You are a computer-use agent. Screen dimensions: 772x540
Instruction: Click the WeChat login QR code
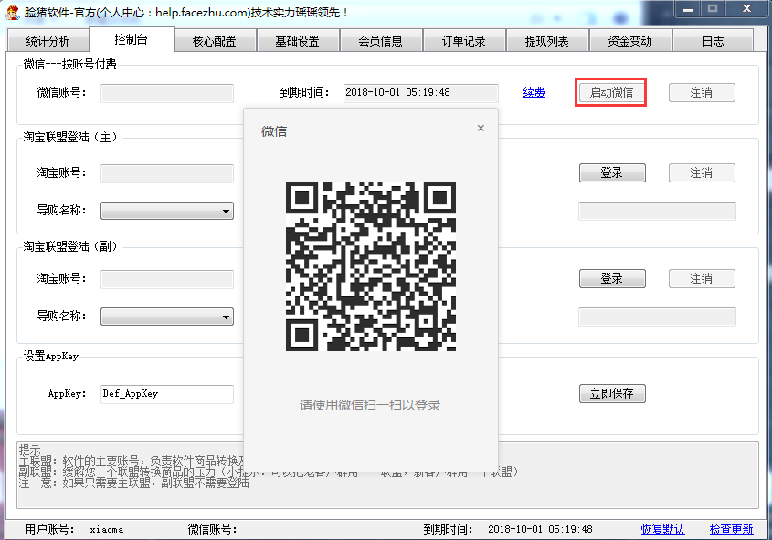click(x=371, y=266)
